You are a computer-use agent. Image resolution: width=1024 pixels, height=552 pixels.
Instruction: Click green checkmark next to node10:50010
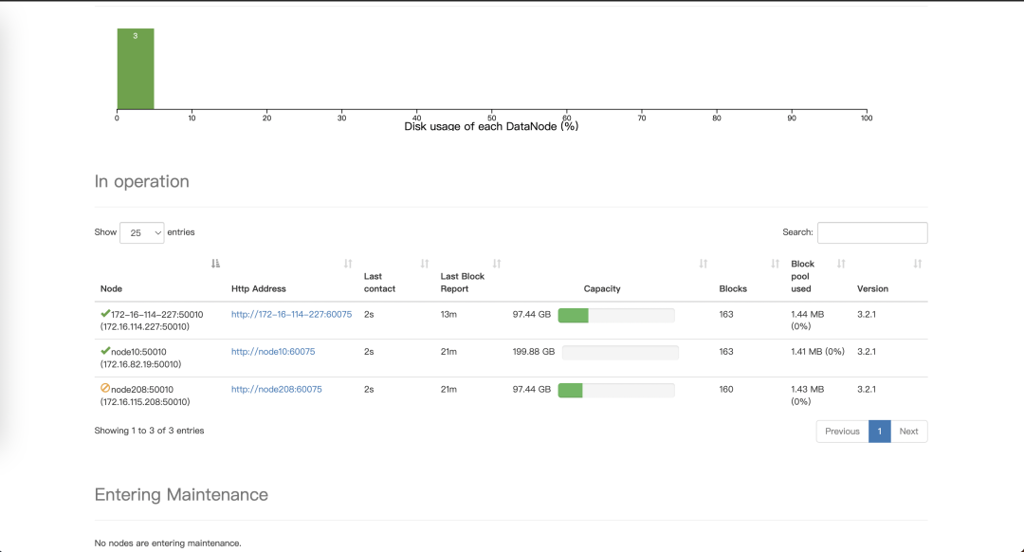[x=105, y=351]
